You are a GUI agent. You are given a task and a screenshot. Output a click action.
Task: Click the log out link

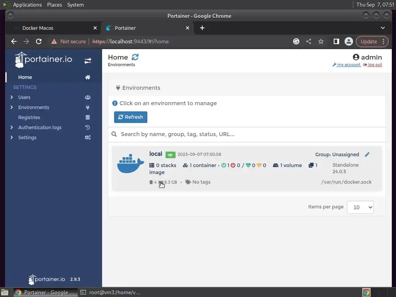372,65
